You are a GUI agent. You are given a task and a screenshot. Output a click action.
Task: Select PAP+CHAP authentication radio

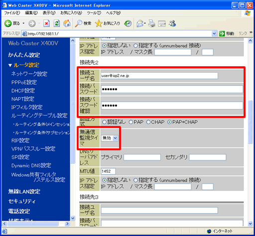point(169,122)
